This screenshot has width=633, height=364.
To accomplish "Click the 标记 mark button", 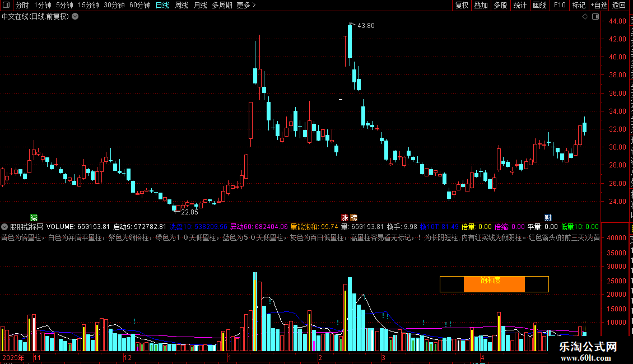I will coord(579,5).
